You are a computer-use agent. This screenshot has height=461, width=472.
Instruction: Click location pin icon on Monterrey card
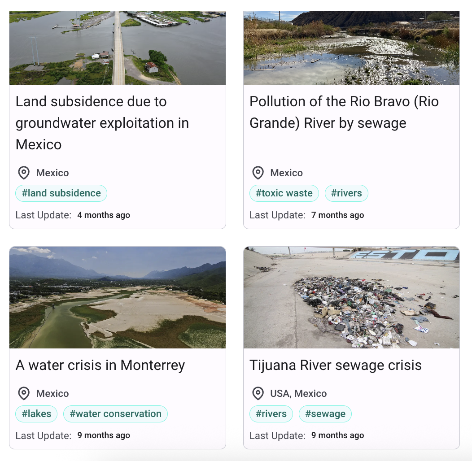[23, 393]
